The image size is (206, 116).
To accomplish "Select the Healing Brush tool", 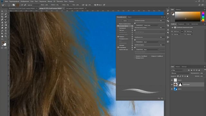I will (x=2, y=20).
